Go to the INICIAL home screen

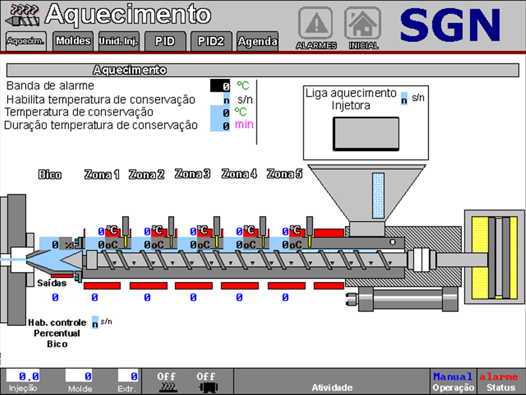click(x=364, y=23)
